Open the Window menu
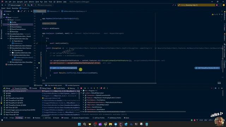Image resolution: width=226 pixels, height=127 pixels. pyautogui.click(x=59, y=2)
